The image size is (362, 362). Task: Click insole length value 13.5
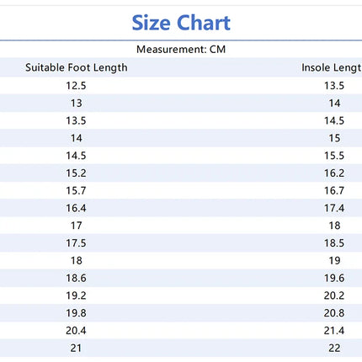coord(334,86)
